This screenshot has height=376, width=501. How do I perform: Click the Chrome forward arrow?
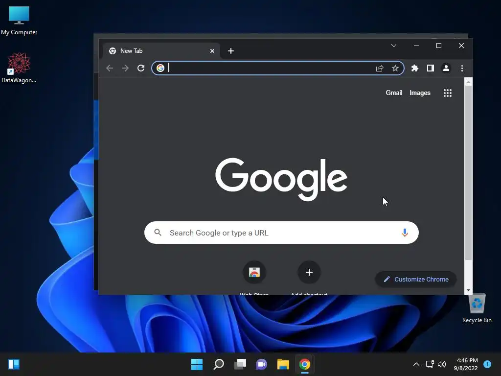coord(125,68)
